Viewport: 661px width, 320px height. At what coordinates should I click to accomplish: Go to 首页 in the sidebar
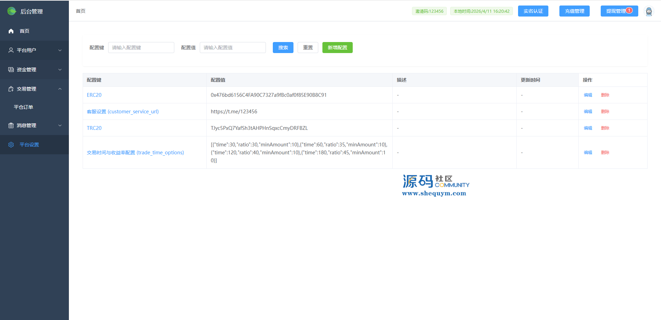coord(24,31)
